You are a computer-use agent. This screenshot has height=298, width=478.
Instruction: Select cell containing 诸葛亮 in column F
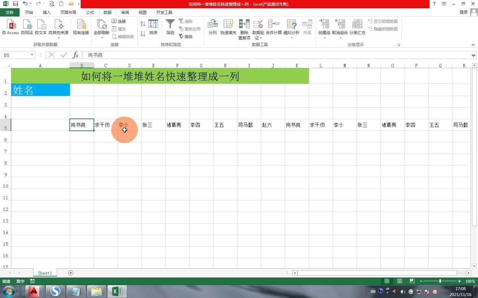coord(177,125)
